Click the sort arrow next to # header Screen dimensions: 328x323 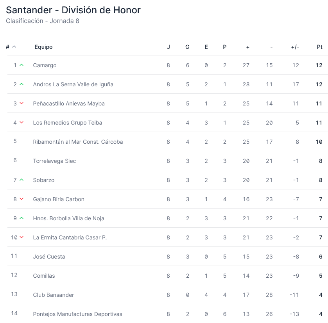pos(14,47)
